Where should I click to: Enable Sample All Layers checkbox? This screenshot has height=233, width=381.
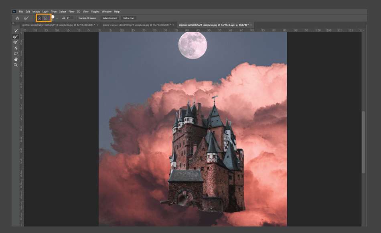coord(77,18)
